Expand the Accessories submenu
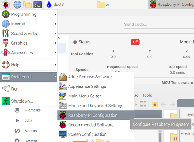Image resolution: width=194 pixels, height=142 pixels. tap(29, 53)
